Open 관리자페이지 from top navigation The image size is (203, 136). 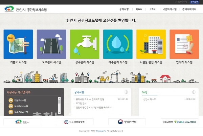(189, 9)
